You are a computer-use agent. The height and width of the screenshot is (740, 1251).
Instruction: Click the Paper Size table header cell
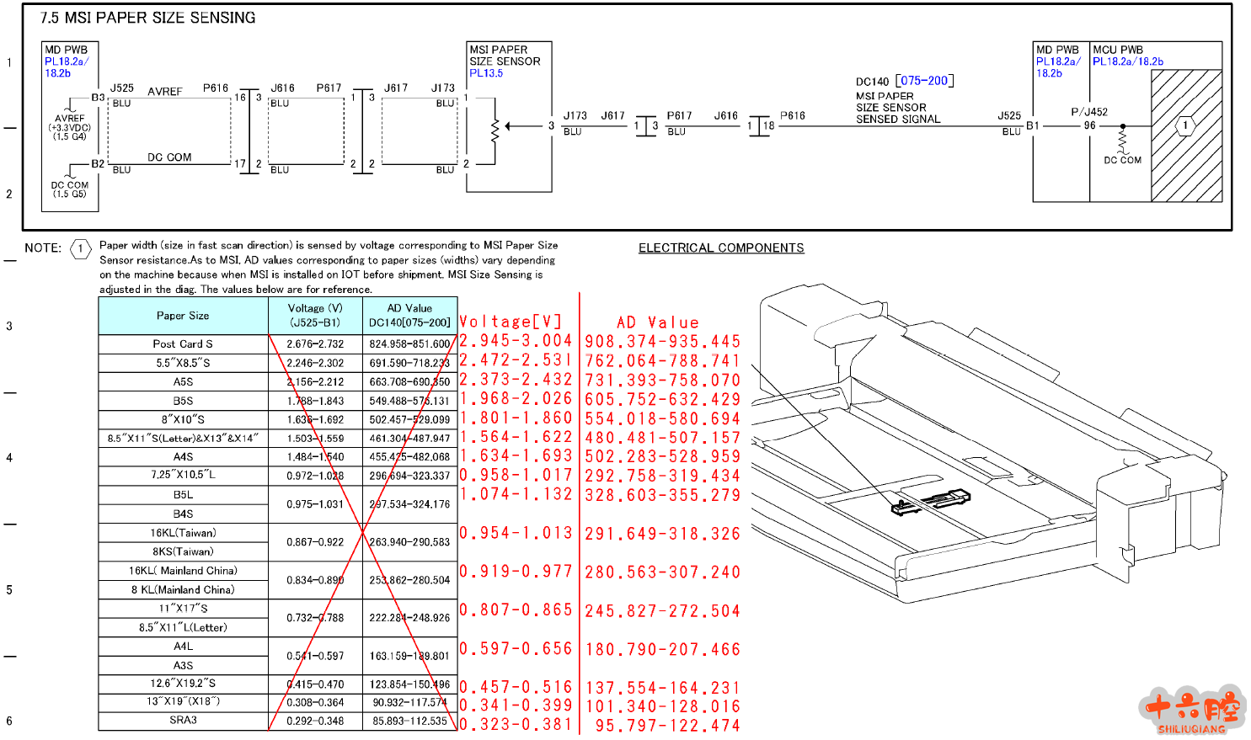(x=183, y=316)
